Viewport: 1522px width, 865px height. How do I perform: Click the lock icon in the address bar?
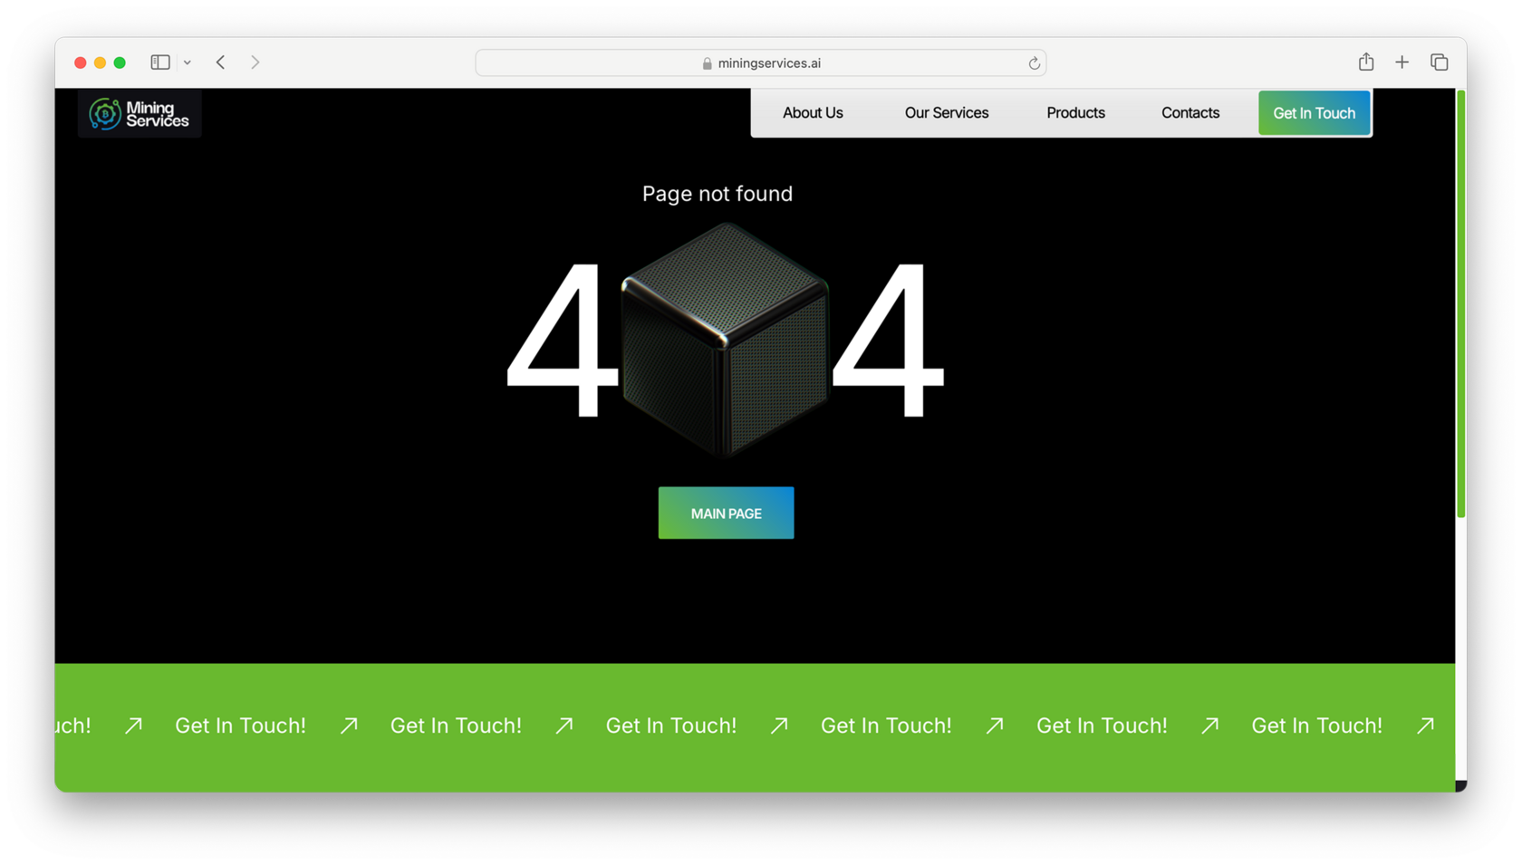708,63
